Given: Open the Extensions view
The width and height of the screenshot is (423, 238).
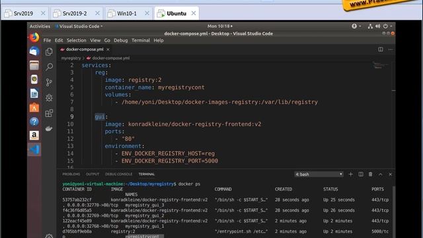Looking at the screenshot, I should tap(49, 113).
